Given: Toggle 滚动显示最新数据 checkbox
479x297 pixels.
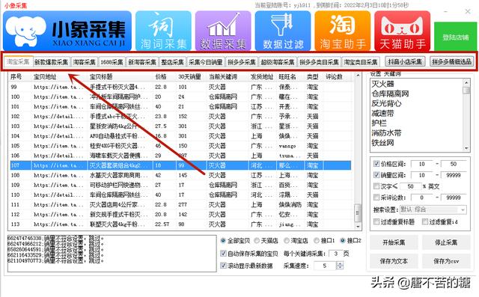Looking at the screenshot, I should point(223,266).
